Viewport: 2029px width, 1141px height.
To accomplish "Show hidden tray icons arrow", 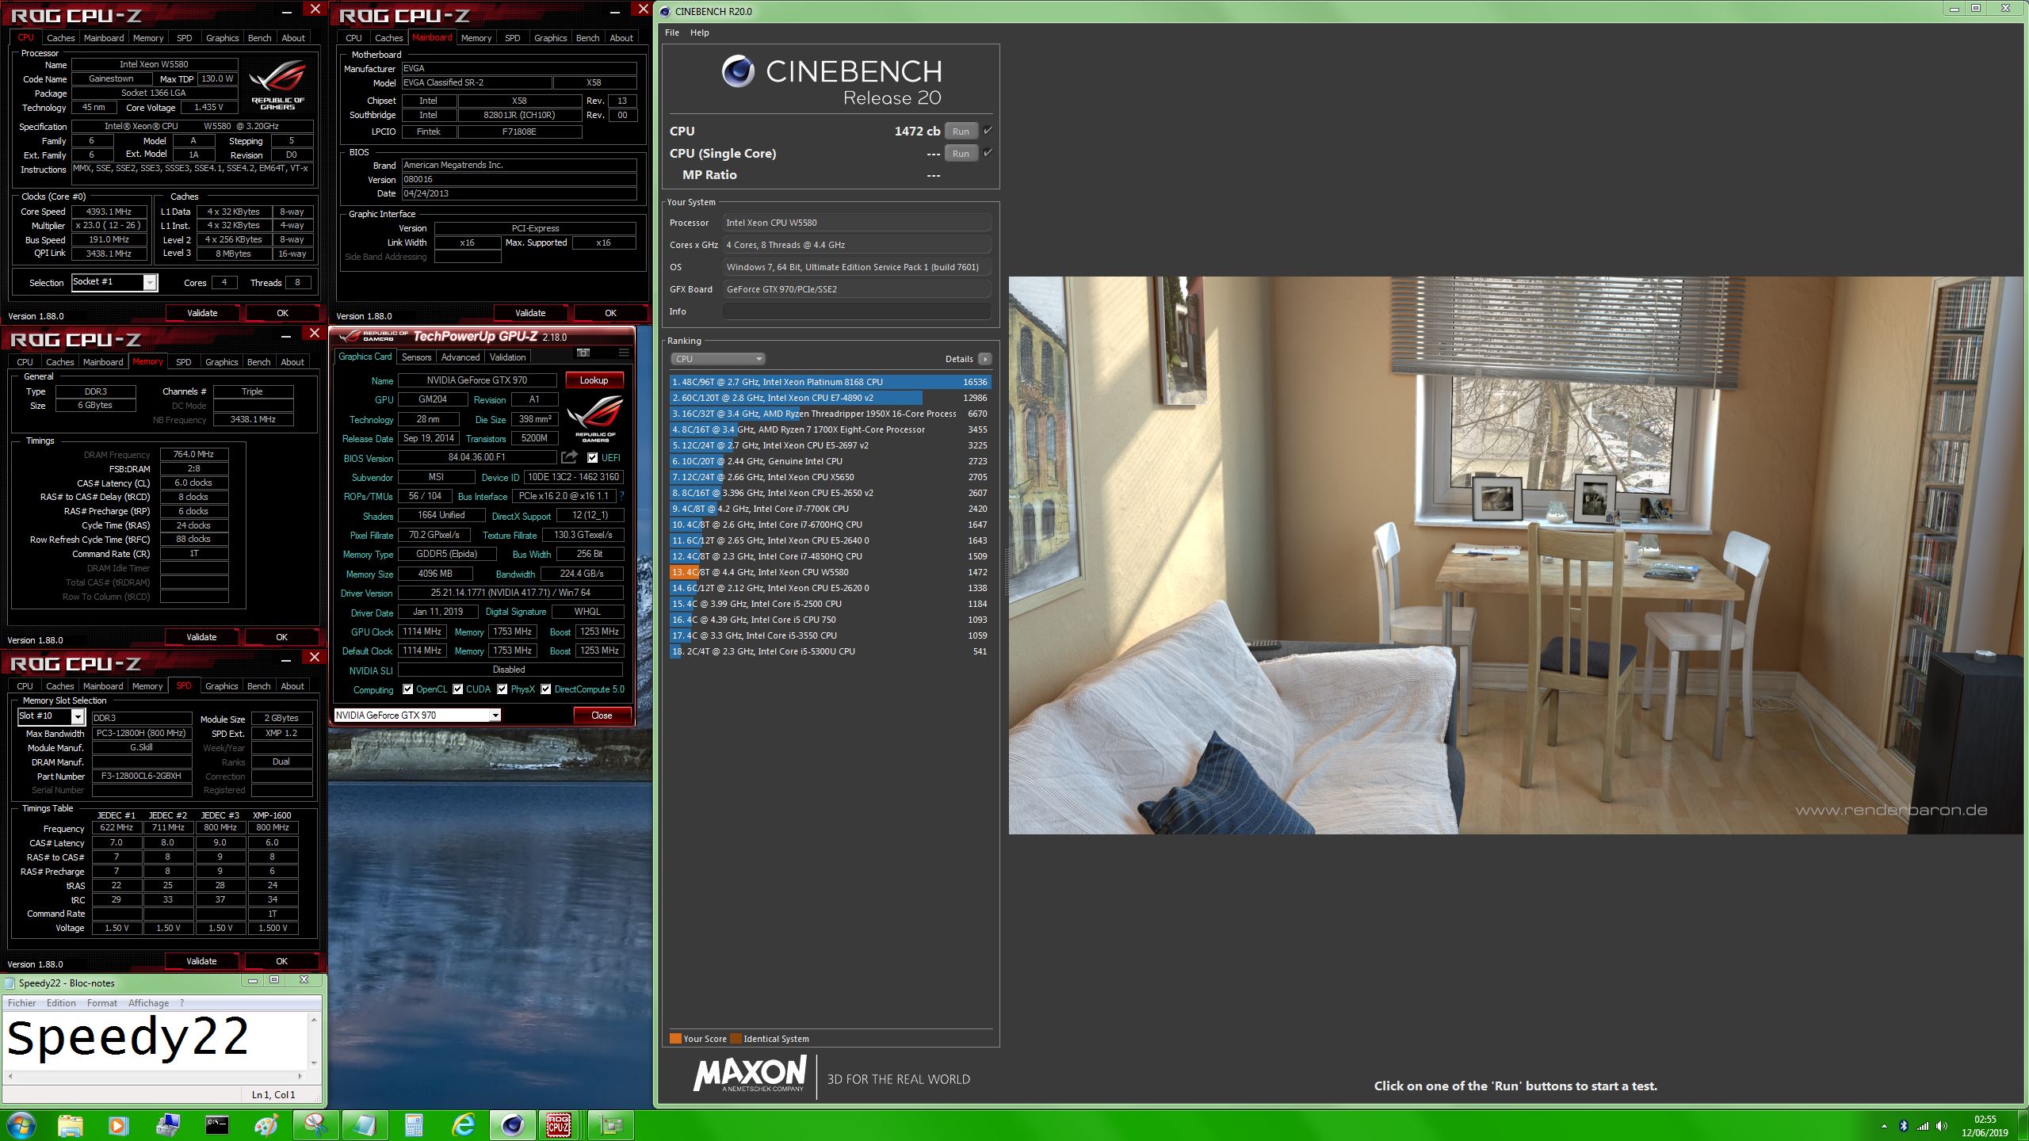I will pyautogui.click(x=1884, y=1126).
